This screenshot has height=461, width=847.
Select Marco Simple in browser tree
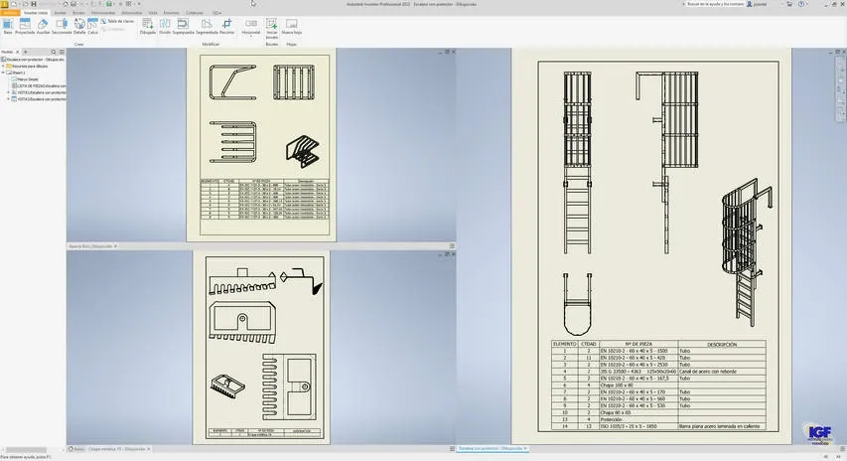(27, 78)
